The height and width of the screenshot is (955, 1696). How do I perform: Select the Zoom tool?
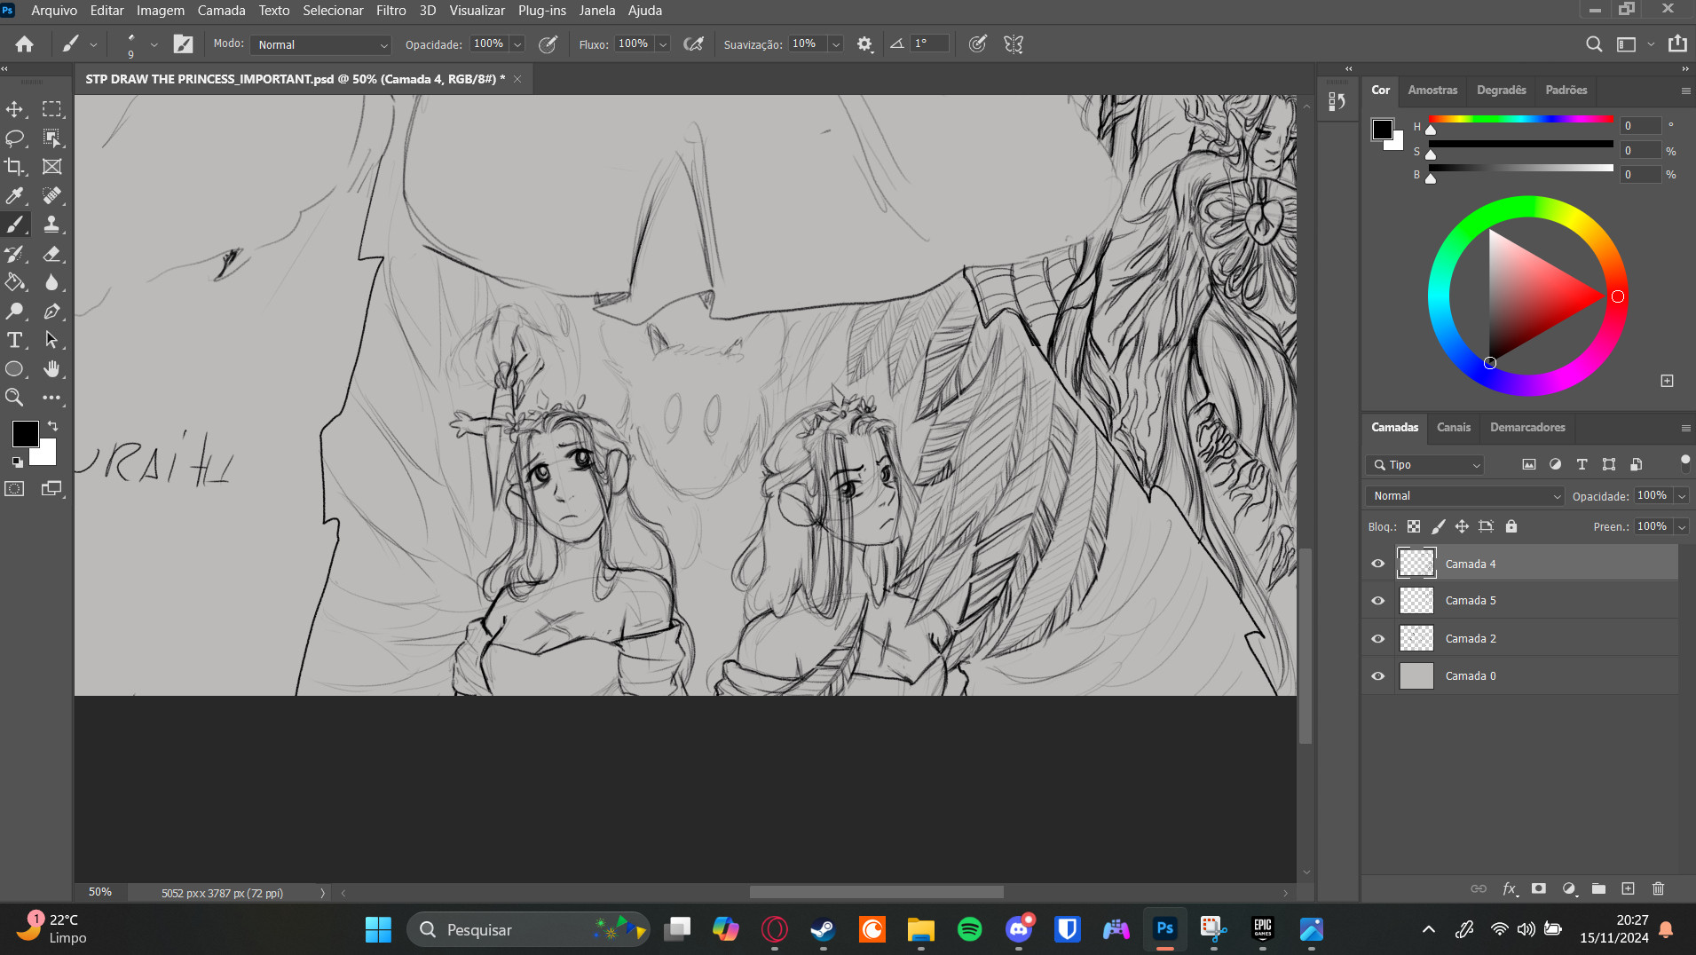15,398
